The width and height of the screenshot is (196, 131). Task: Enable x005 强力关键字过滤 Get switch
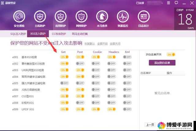tap(64, 83)
